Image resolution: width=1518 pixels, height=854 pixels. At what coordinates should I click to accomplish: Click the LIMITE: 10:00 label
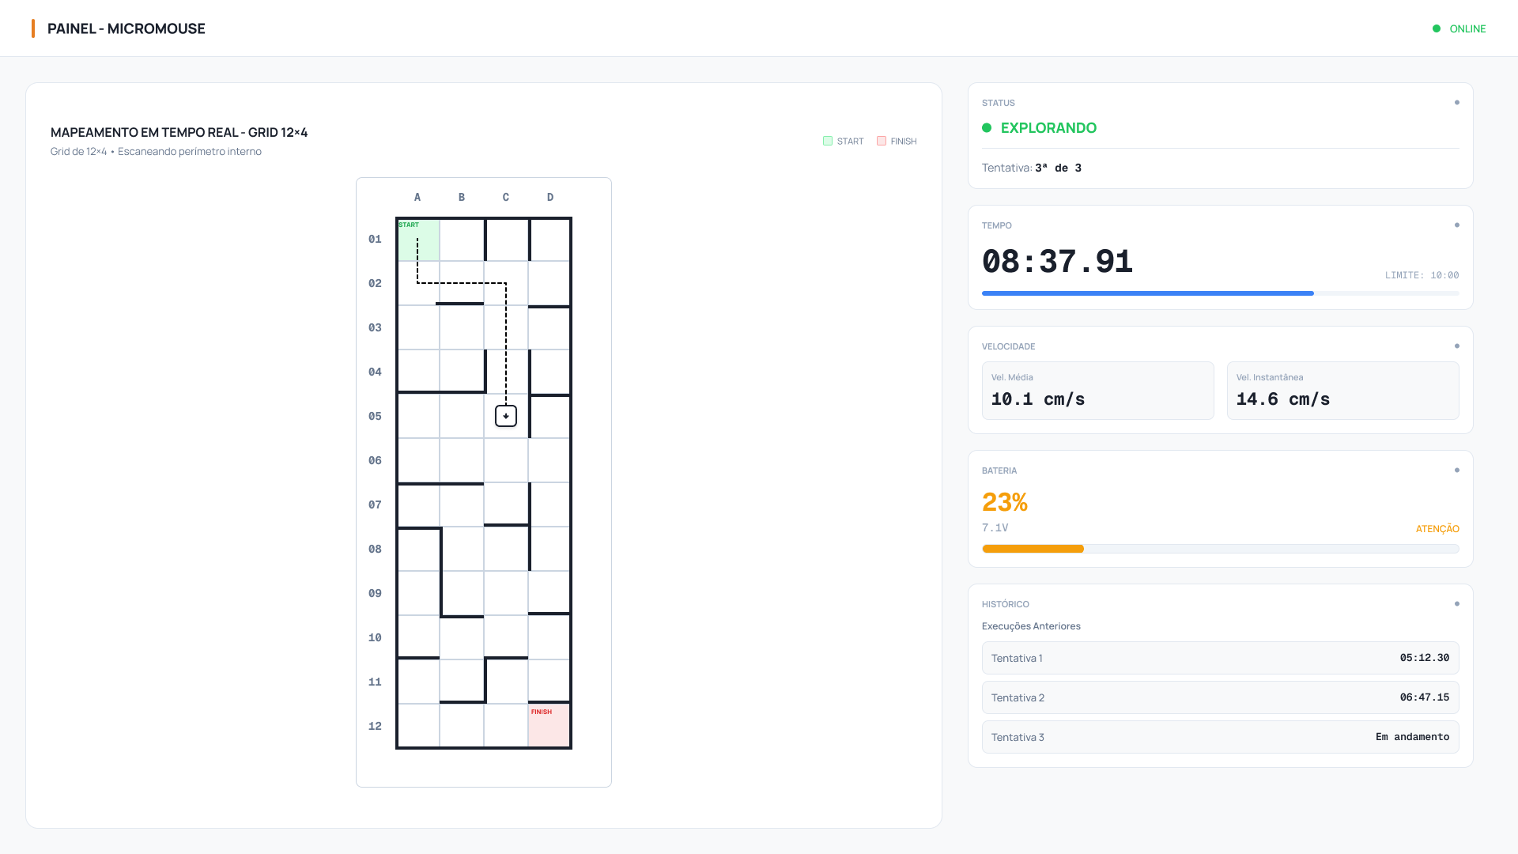click(x=1422, y=275)
